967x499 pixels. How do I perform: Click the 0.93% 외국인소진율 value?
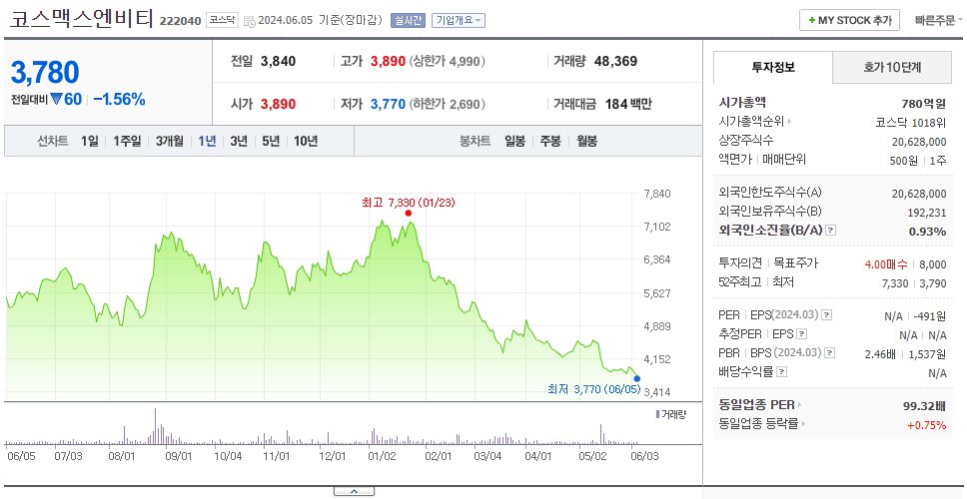click(x=927, y=232)
